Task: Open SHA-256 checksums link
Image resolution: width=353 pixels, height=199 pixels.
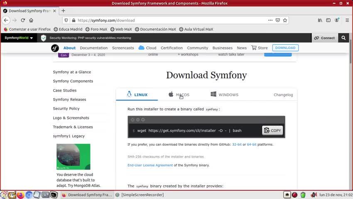Action: coord(165,156)
